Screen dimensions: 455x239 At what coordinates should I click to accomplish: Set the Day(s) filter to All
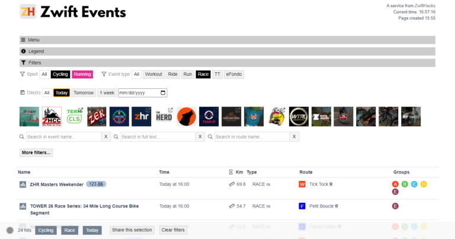pos(47,93)
